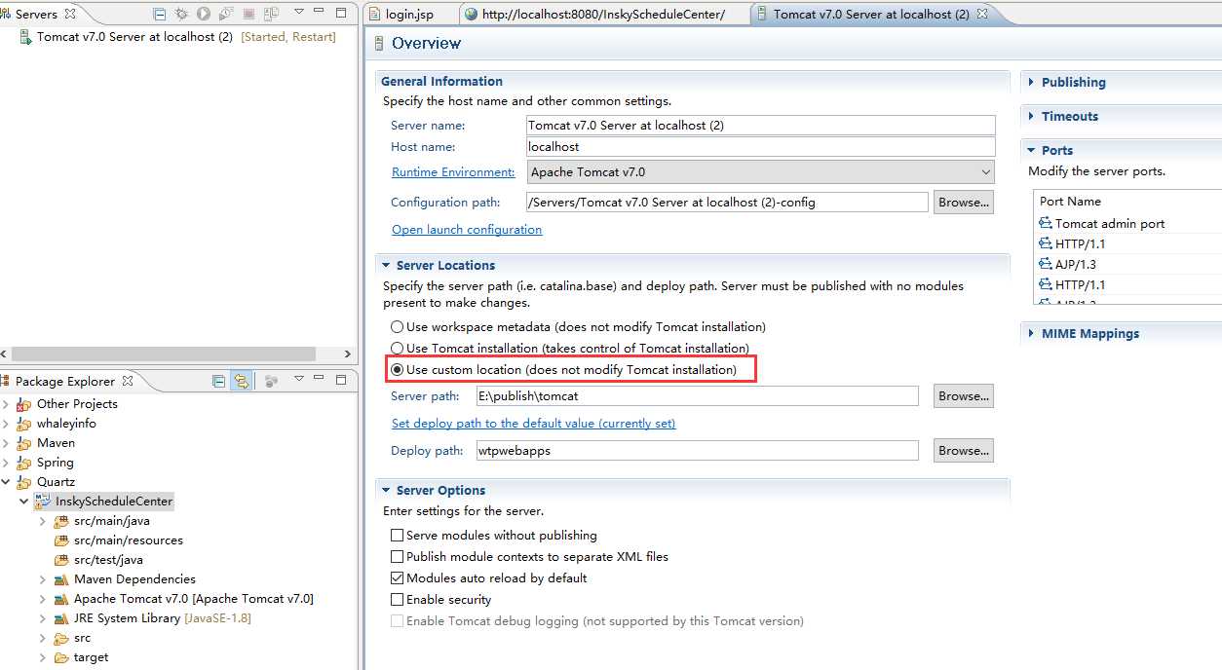This screenshot has width=1222, height=670.
Task: Uncheck Modules auto reload by default
Action: (x=397, y=578)
